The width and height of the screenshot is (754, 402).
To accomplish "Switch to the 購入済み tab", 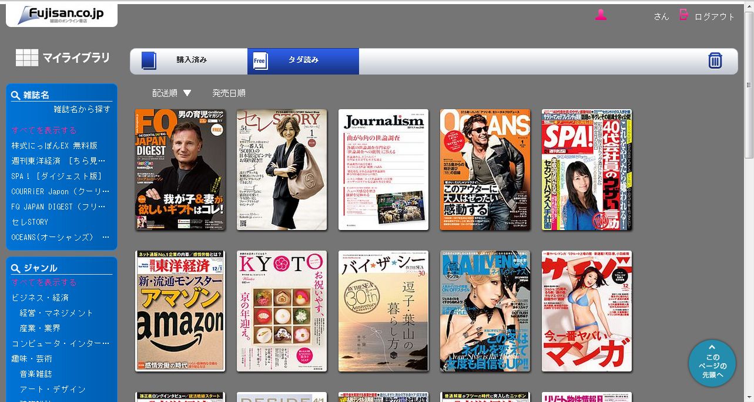I will [189, 61].
